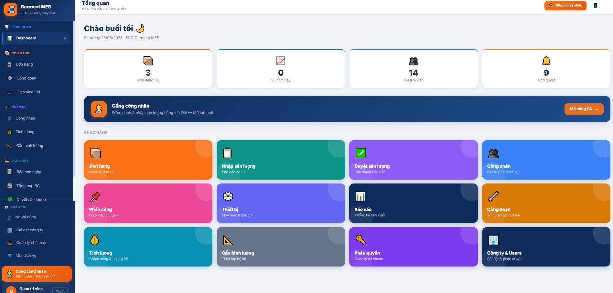Open Dashboard in the sidebar

click(x=36, y=38)
